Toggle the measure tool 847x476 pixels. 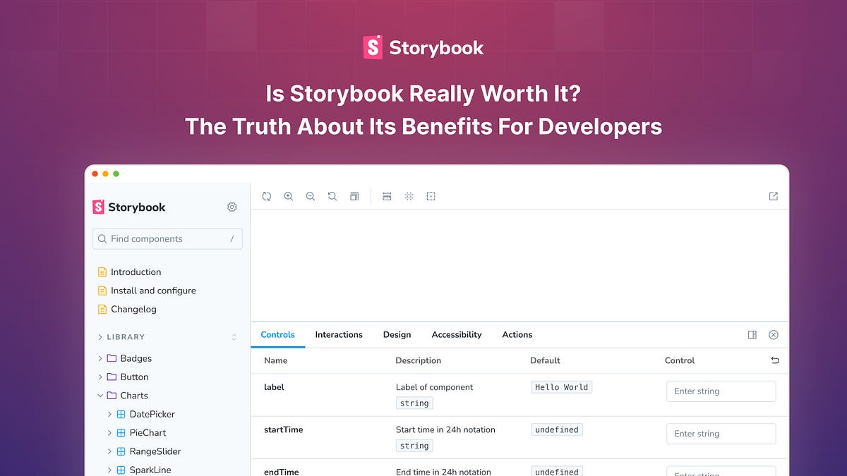387,196
